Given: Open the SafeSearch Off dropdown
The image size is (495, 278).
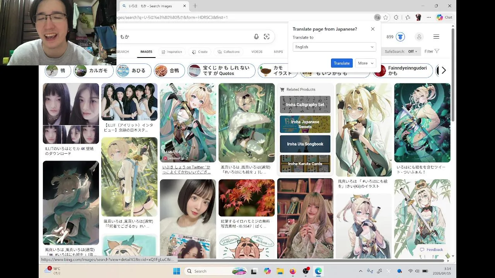Looking at the screenshot, I should point(401,51).
